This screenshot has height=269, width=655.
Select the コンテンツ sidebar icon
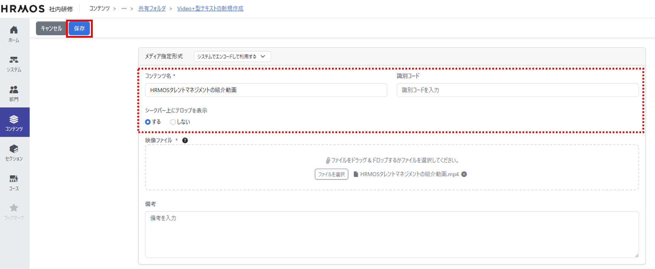14,122
